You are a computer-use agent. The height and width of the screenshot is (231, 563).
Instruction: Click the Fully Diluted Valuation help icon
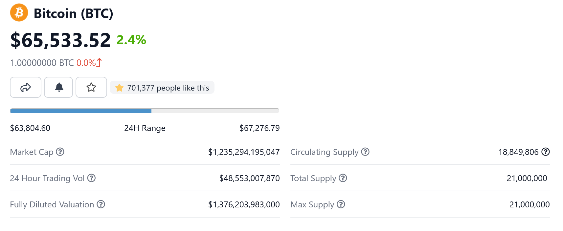(x=101, y=204)
